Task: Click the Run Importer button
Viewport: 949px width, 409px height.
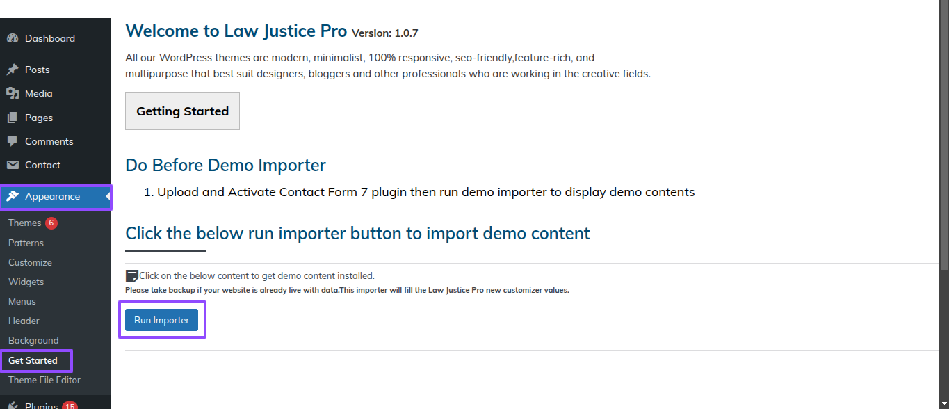Action: [x=161, y=320]
